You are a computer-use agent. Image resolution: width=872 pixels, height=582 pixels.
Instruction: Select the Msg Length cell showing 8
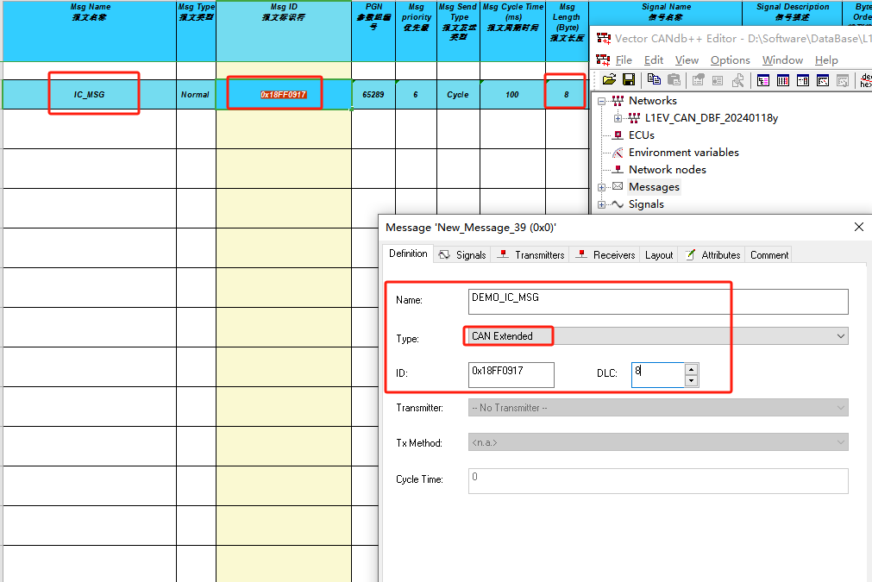click(x=567, y=95)
